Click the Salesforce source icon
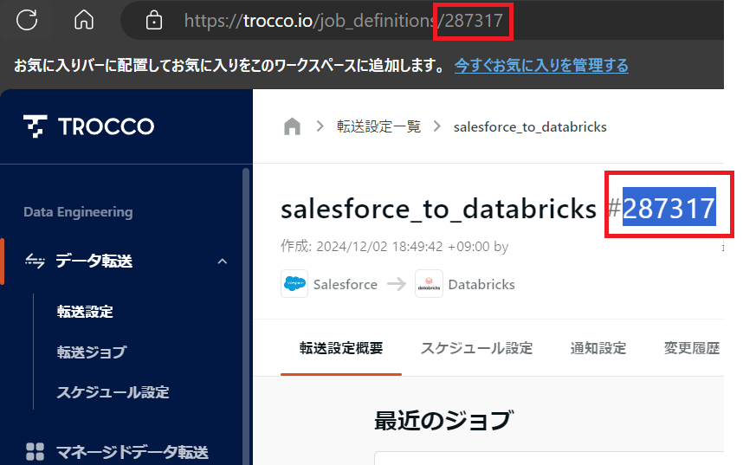Screen dimensions: 756x465 [x=294, y=284]
